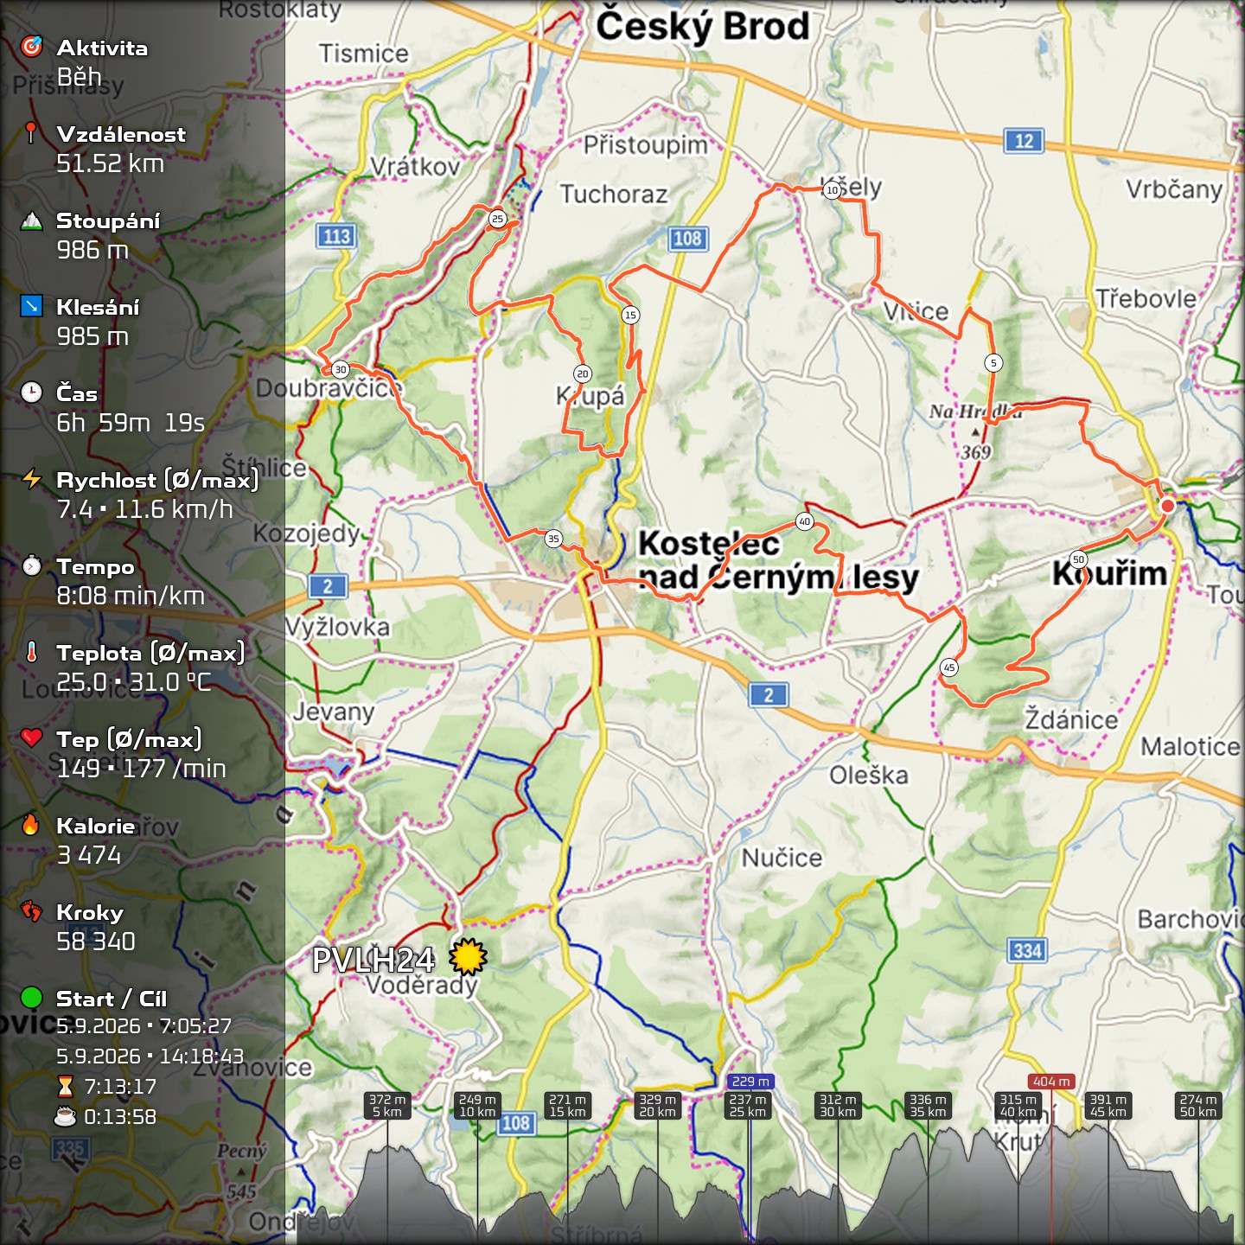Click the Kouřim town label
Viewport: 1245px width, 1245px height.
(x=1109, y=573)
